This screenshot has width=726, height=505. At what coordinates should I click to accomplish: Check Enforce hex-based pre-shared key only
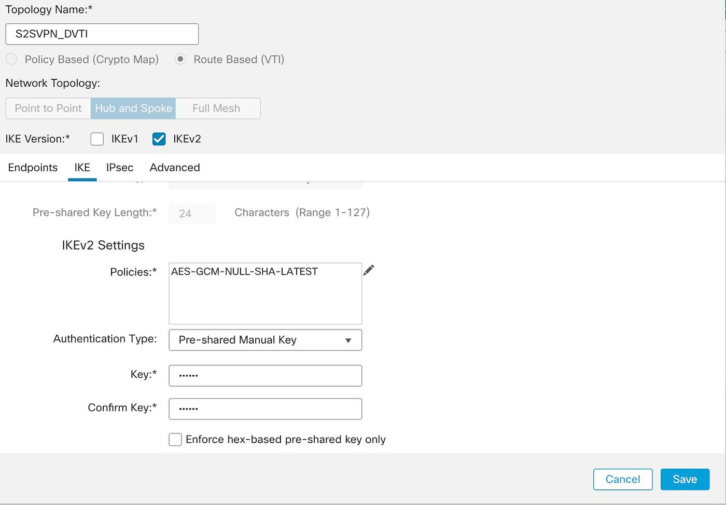(x=175, y=439)
